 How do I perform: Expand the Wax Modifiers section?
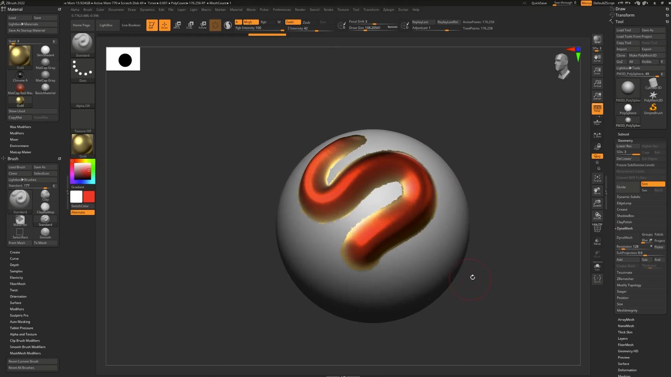(20, 127)
